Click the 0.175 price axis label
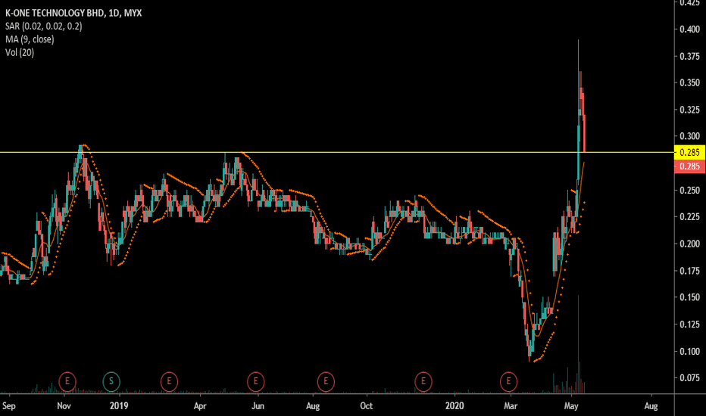 [x=690, y=271]
